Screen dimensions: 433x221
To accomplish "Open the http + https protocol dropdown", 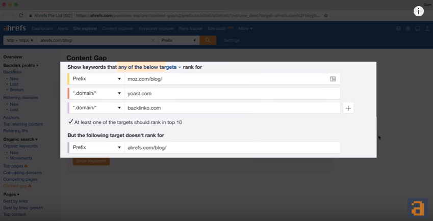I will (19, 40).
